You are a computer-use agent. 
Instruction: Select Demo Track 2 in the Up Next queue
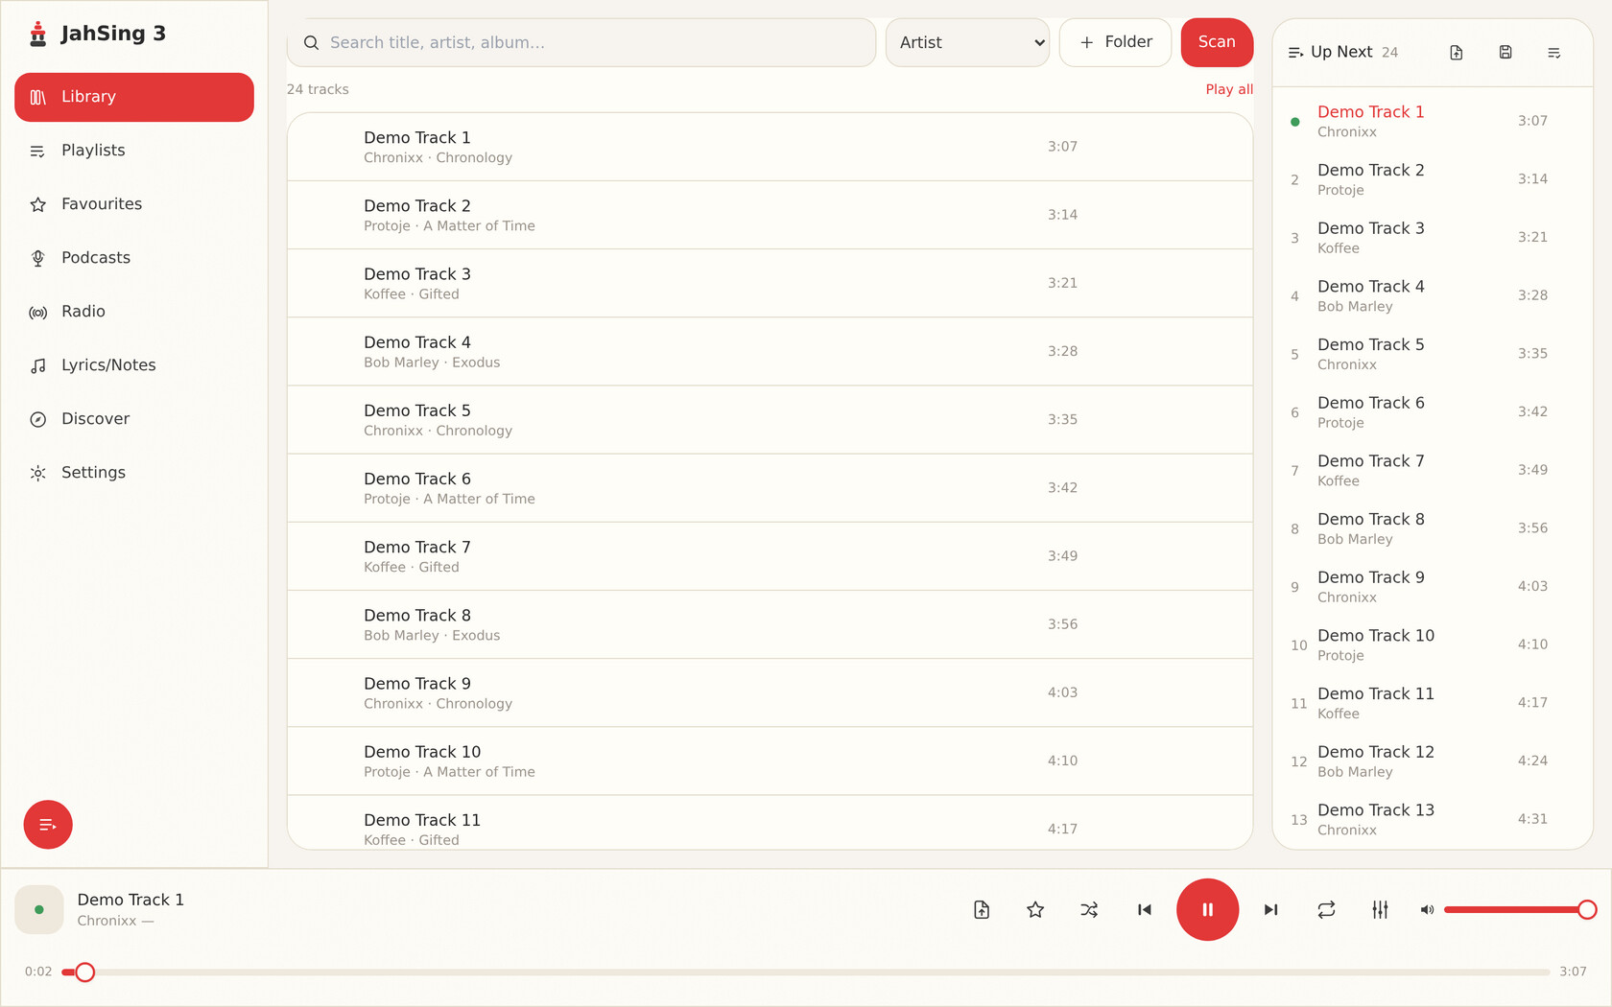1433,179
